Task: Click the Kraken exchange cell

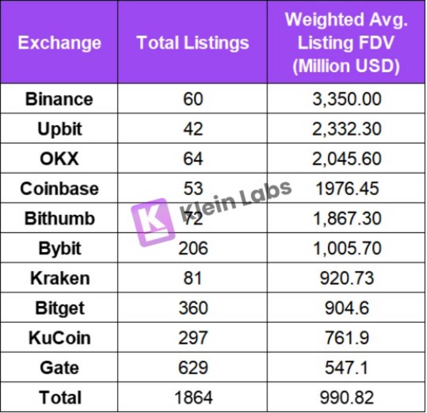Action: (60, 278)
